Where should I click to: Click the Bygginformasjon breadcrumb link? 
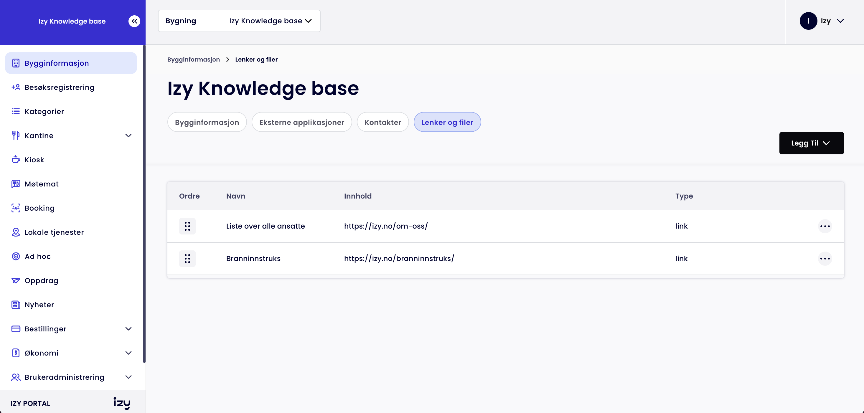click(x=194, y=59)
